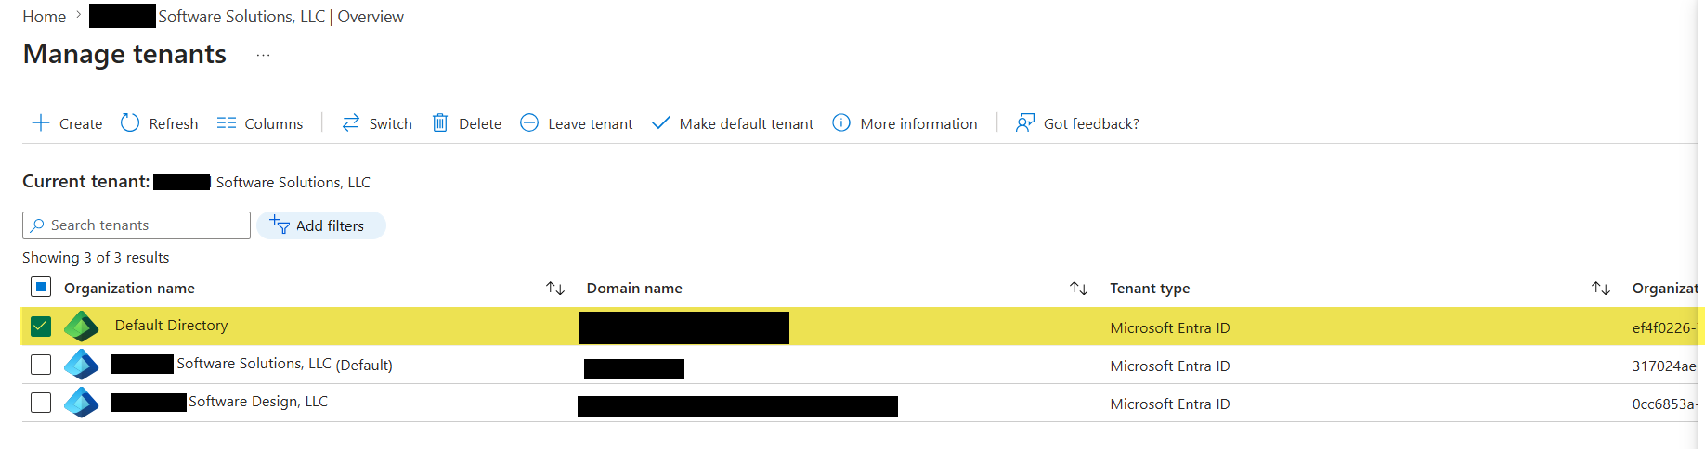Viewport: 1705px width, 449px height.
Task: Click the Software Design, LLC tenant logo icon
Action: 82,402
